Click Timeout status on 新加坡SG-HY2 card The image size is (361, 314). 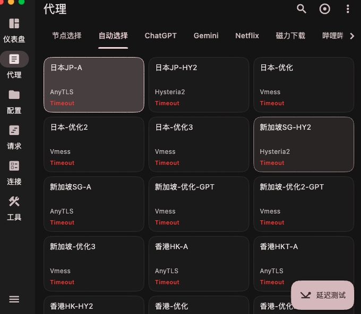pyautogui.click(x=272, y=163)
